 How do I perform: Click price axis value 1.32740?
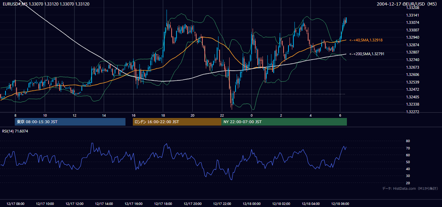point(412,60)
